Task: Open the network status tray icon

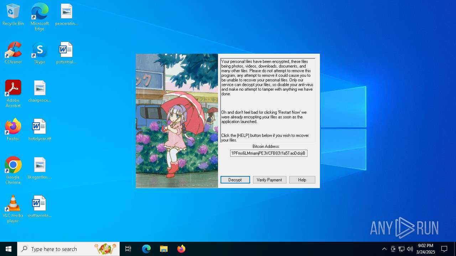Action: click(x=401, y=249)
